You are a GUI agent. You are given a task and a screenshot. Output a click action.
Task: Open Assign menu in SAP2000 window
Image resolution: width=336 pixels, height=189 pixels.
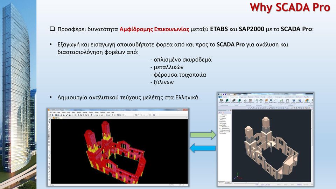(79, 112)
